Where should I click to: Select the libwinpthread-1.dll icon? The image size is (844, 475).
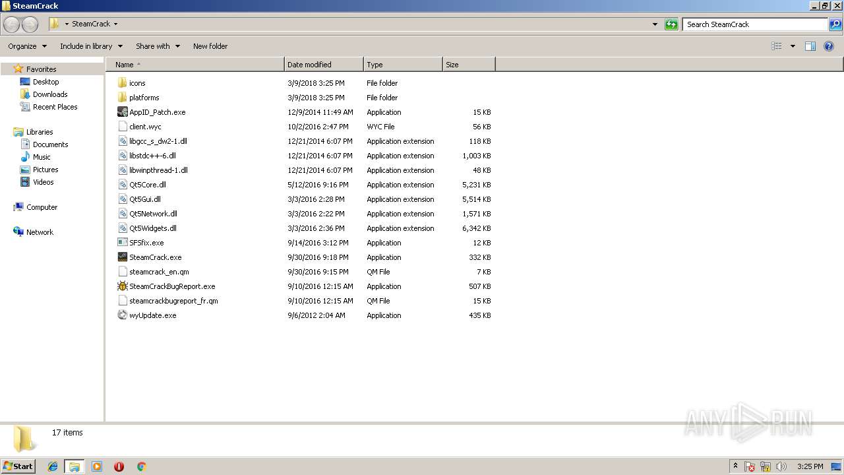[122, 170]
